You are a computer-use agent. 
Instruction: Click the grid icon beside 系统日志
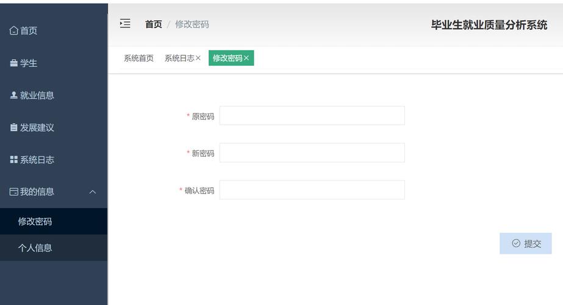click(x=13, y=160)
